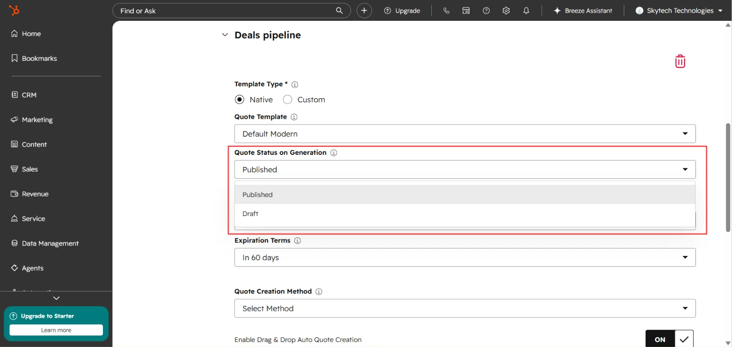This screenshot has width=732, height=347.
Task: Click the HubSpot sprocket logo
Action: pos(14,10)
